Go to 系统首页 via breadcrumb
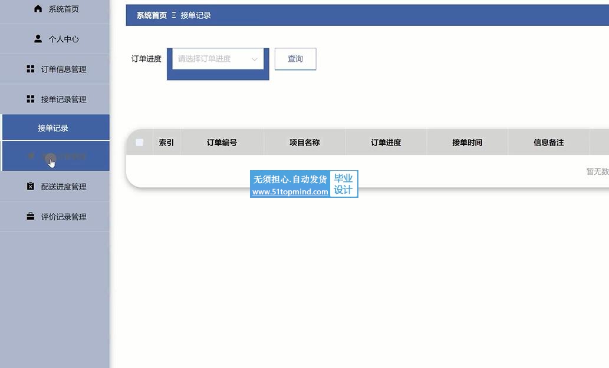This screenshot has width=609, height=368. click(x=152, y=15)
